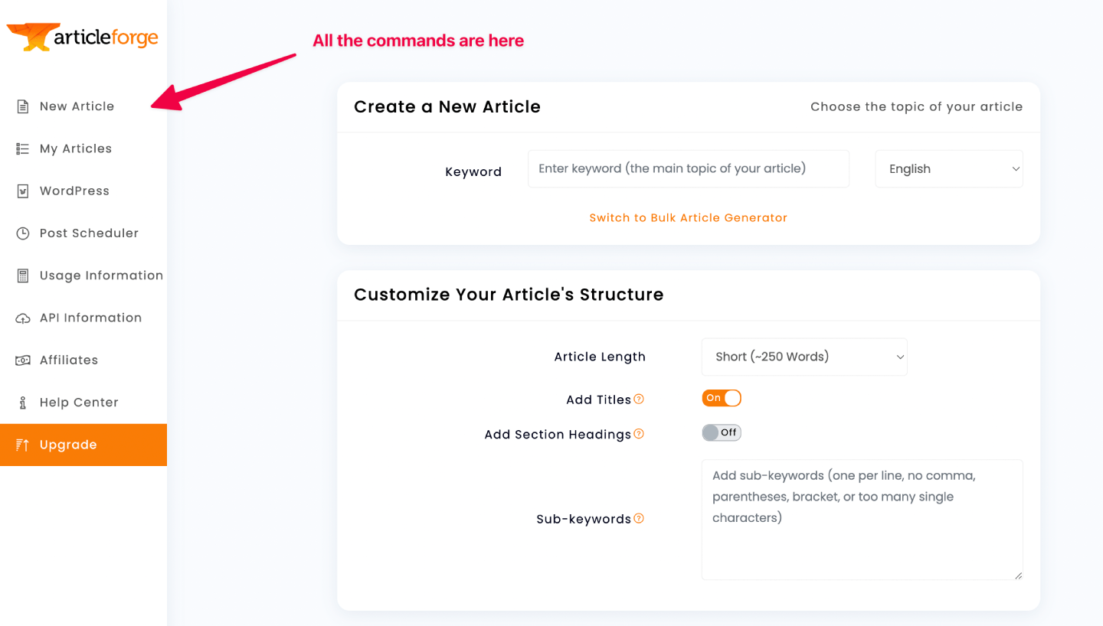Switch to Bulk Article Generator link
This screenshot has height=626, width=1103.
click(x=688, y=218)
